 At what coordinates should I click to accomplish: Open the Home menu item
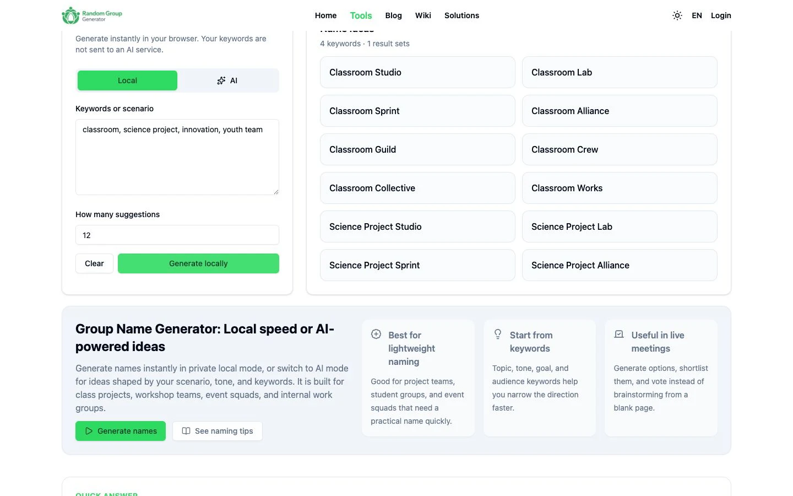(x=325, y=15)
